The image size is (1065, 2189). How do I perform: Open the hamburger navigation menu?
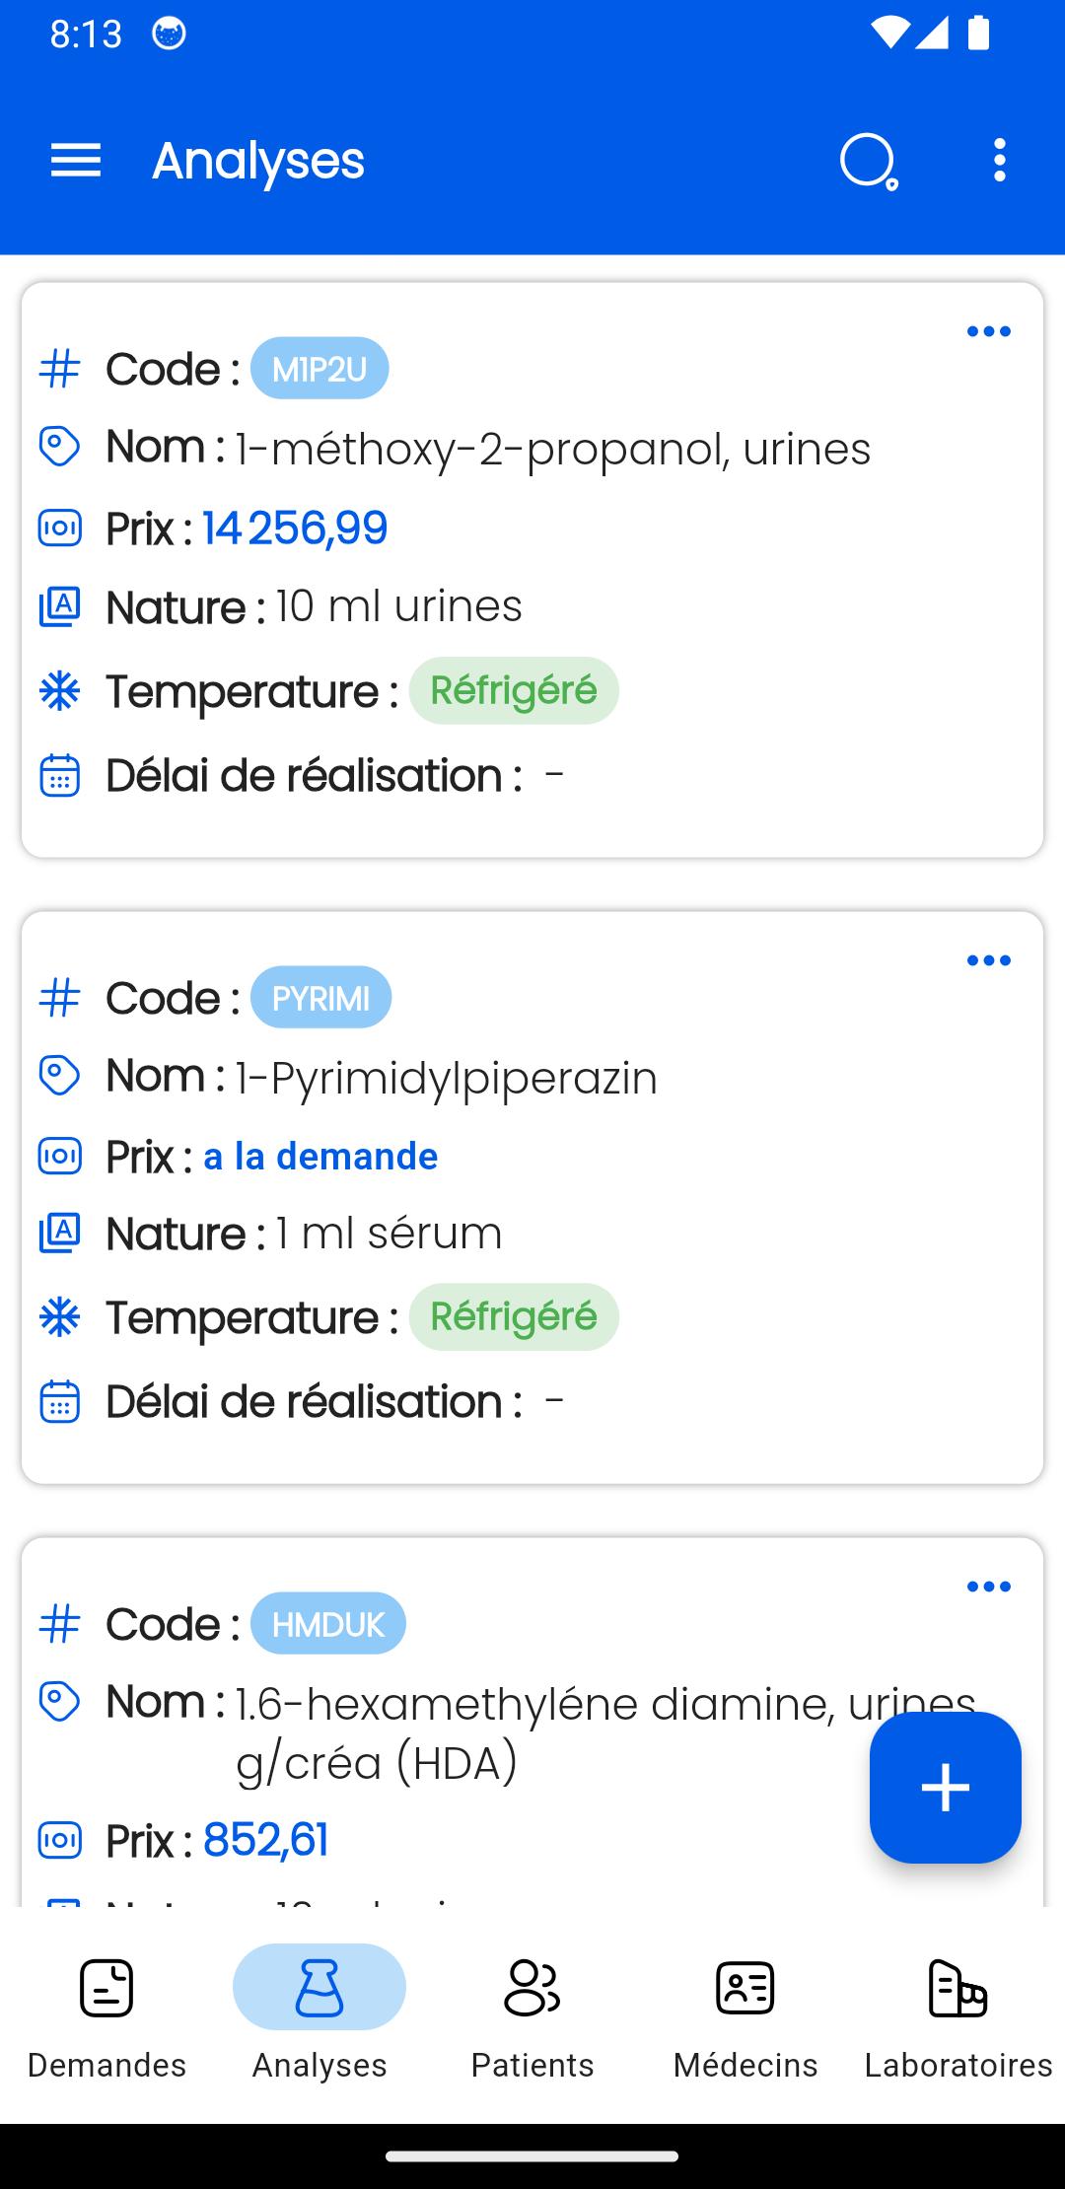click(x=76, y=160)
